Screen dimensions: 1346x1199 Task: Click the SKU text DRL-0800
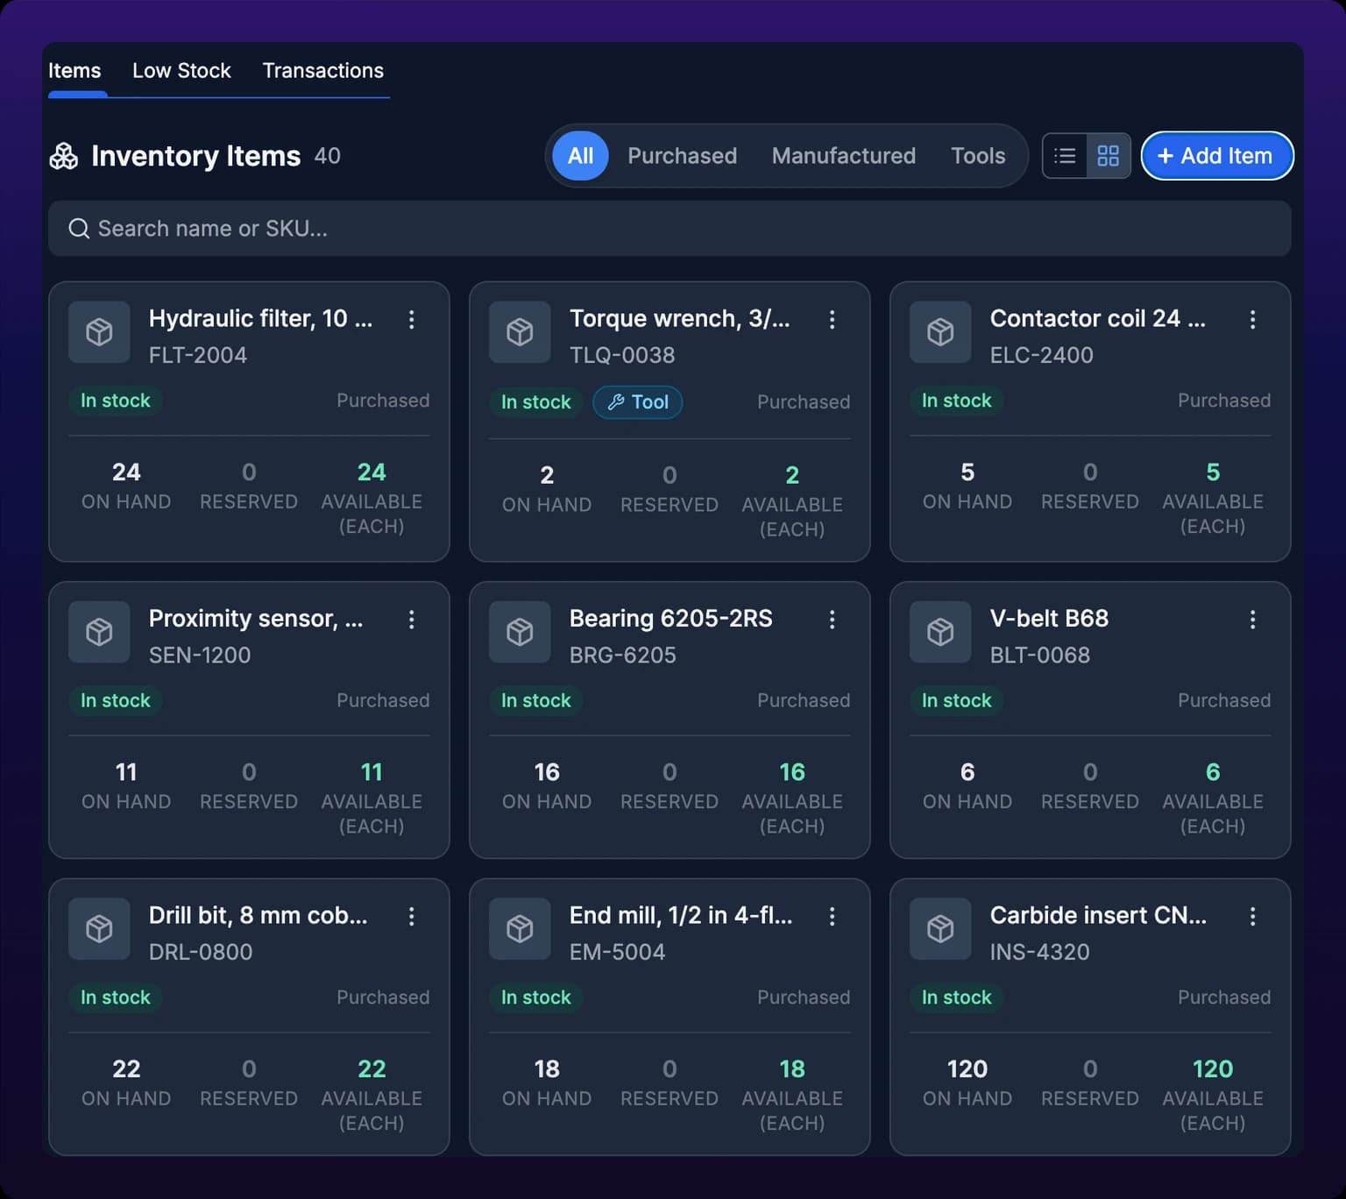(x=201, y=952)
